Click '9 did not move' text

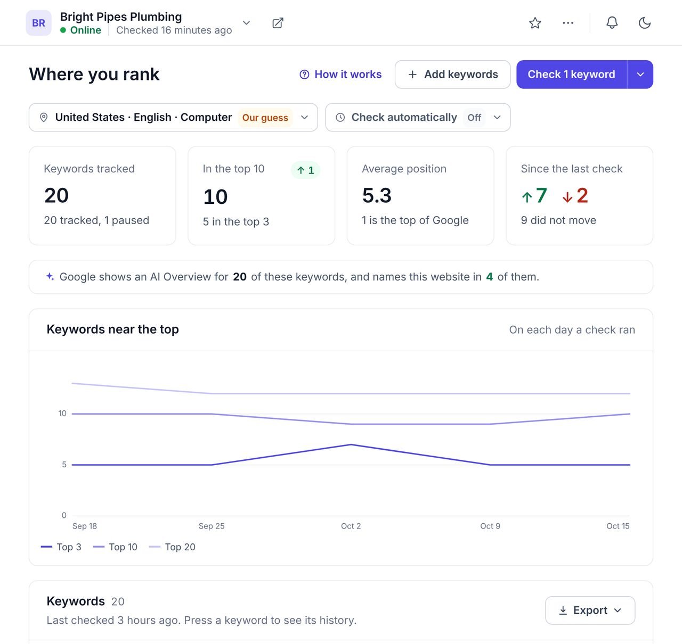coord(558,220)
